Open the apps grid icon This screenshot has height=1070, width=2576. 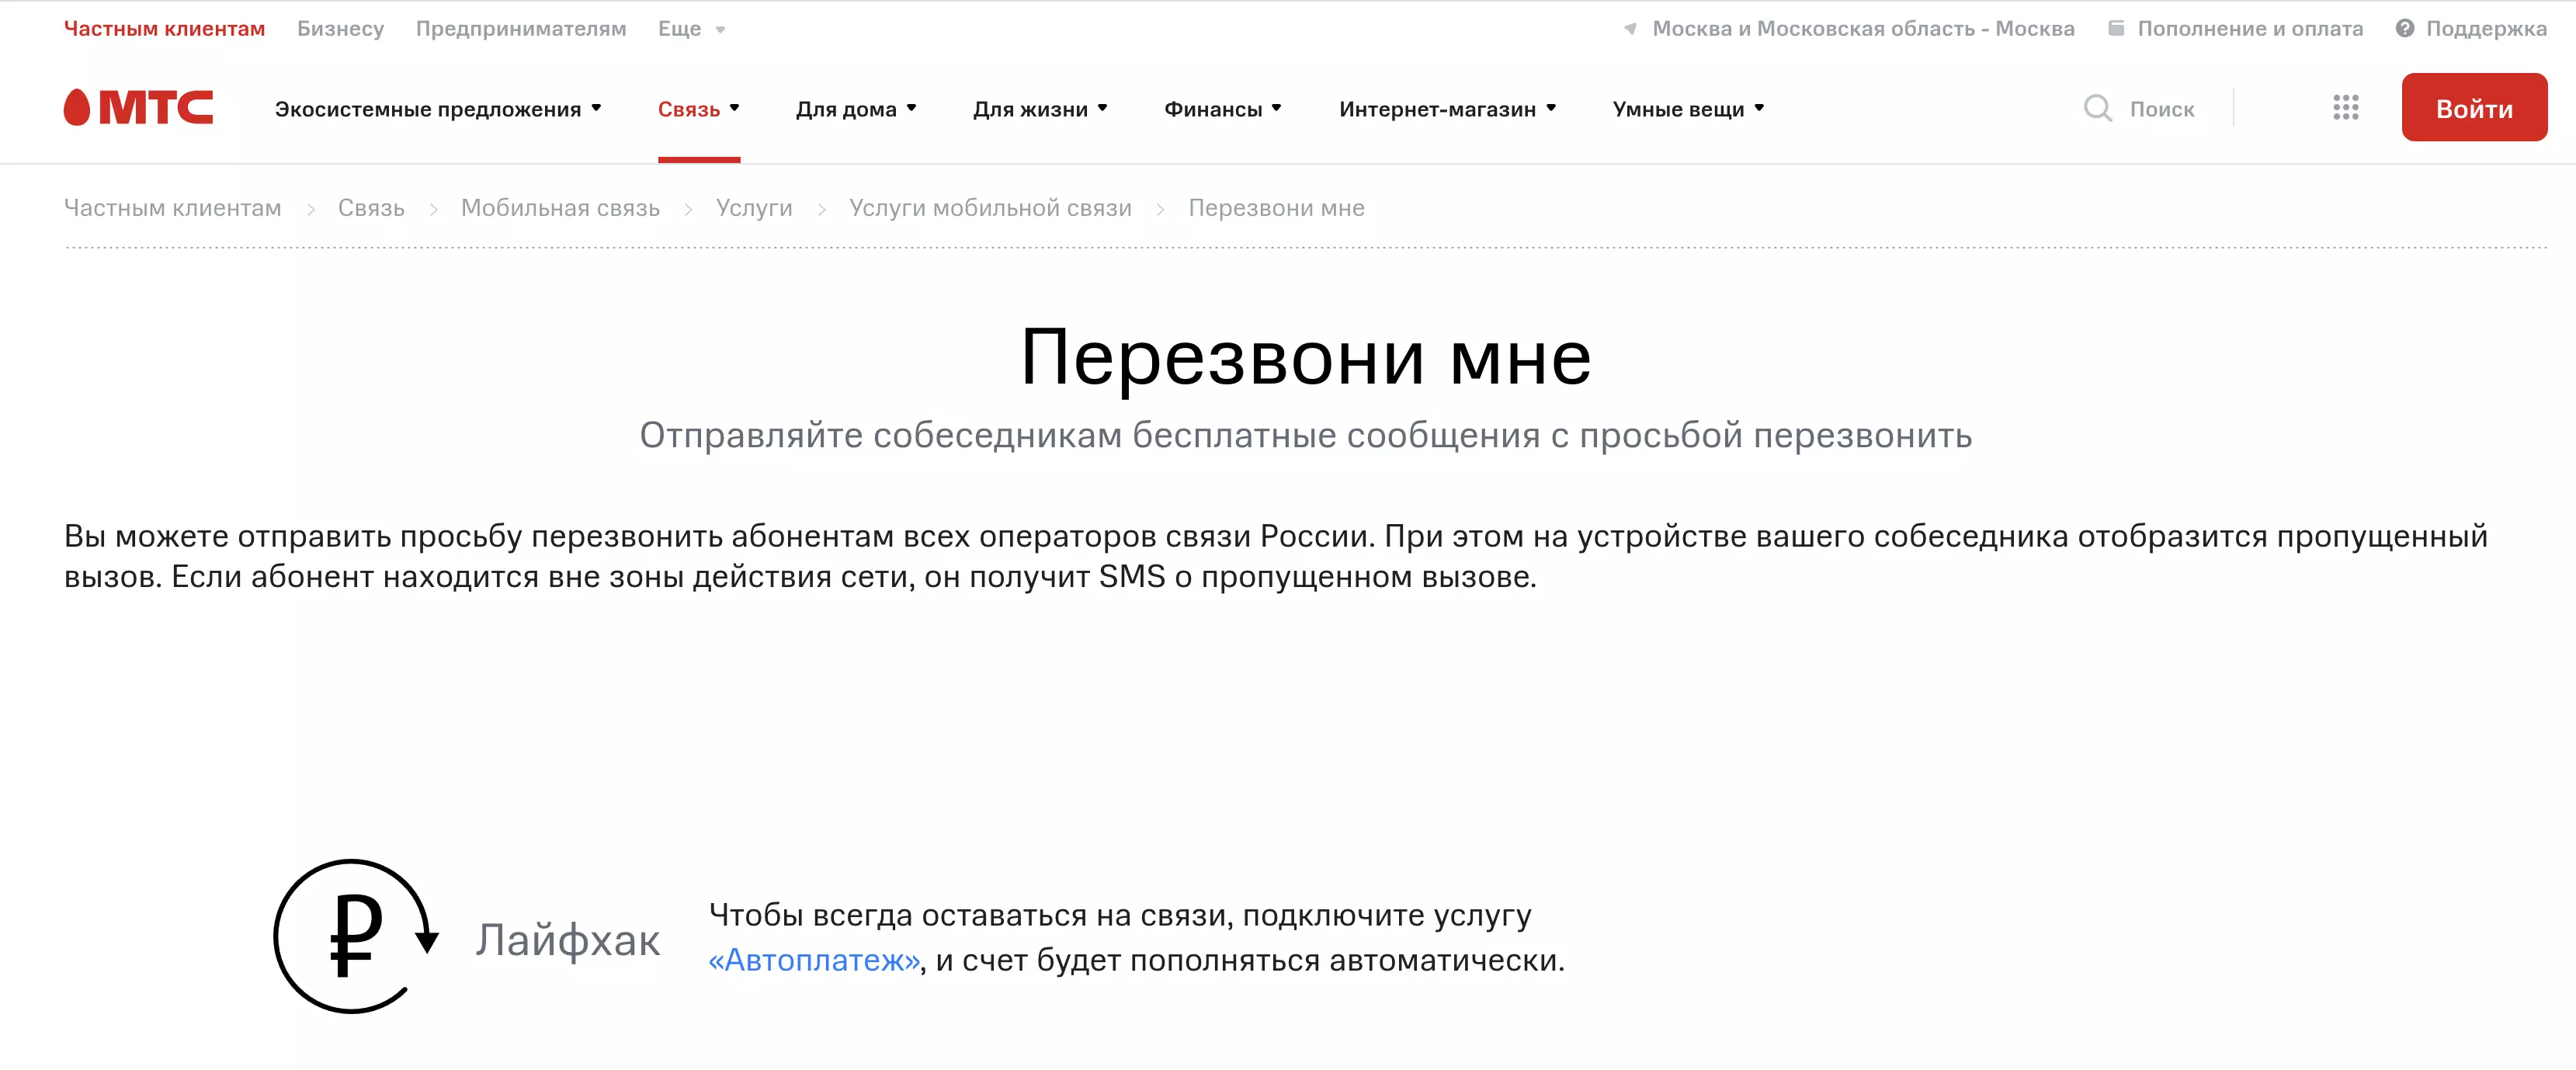2346,108
